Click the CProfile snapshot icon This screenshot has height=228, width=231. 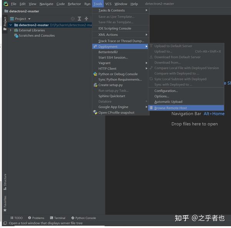(95, 112)
